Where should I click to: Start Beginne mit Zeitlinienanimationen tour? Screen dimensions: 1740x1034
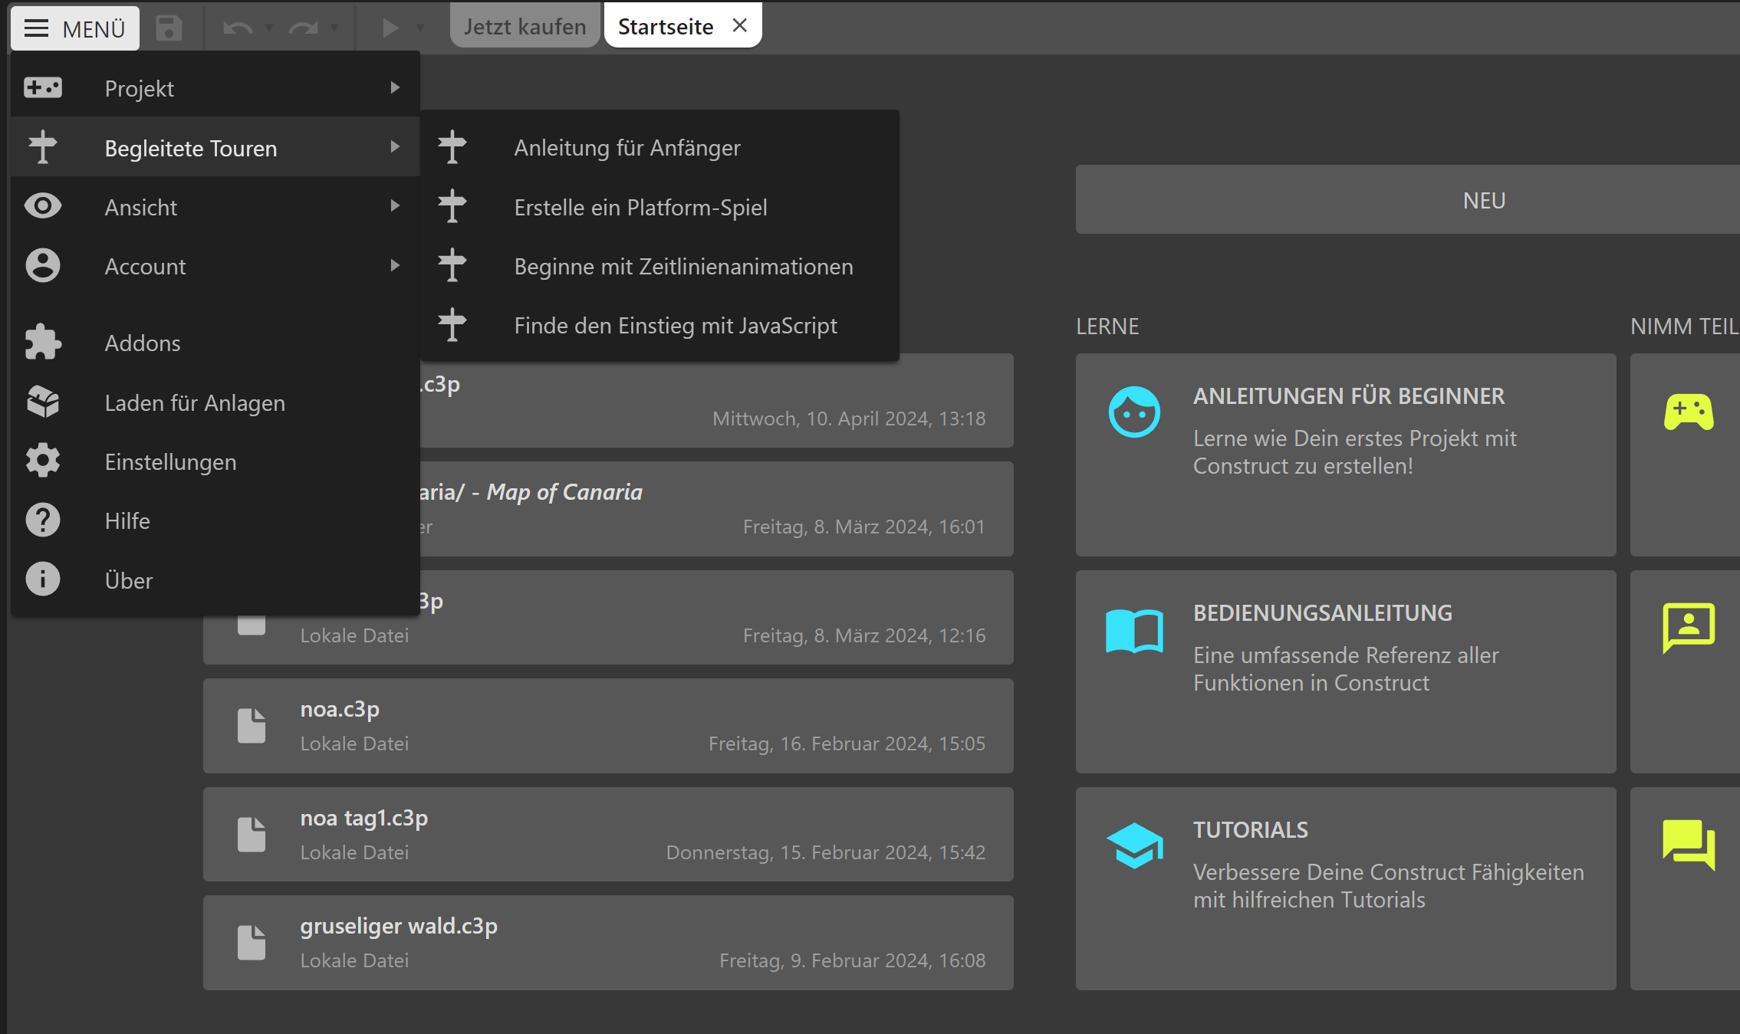[659, 265]
